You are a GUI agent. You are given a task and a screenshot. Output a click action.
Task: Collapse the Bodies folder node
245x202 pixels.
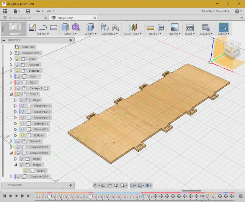pyautogui.click(x=15, y=165)
